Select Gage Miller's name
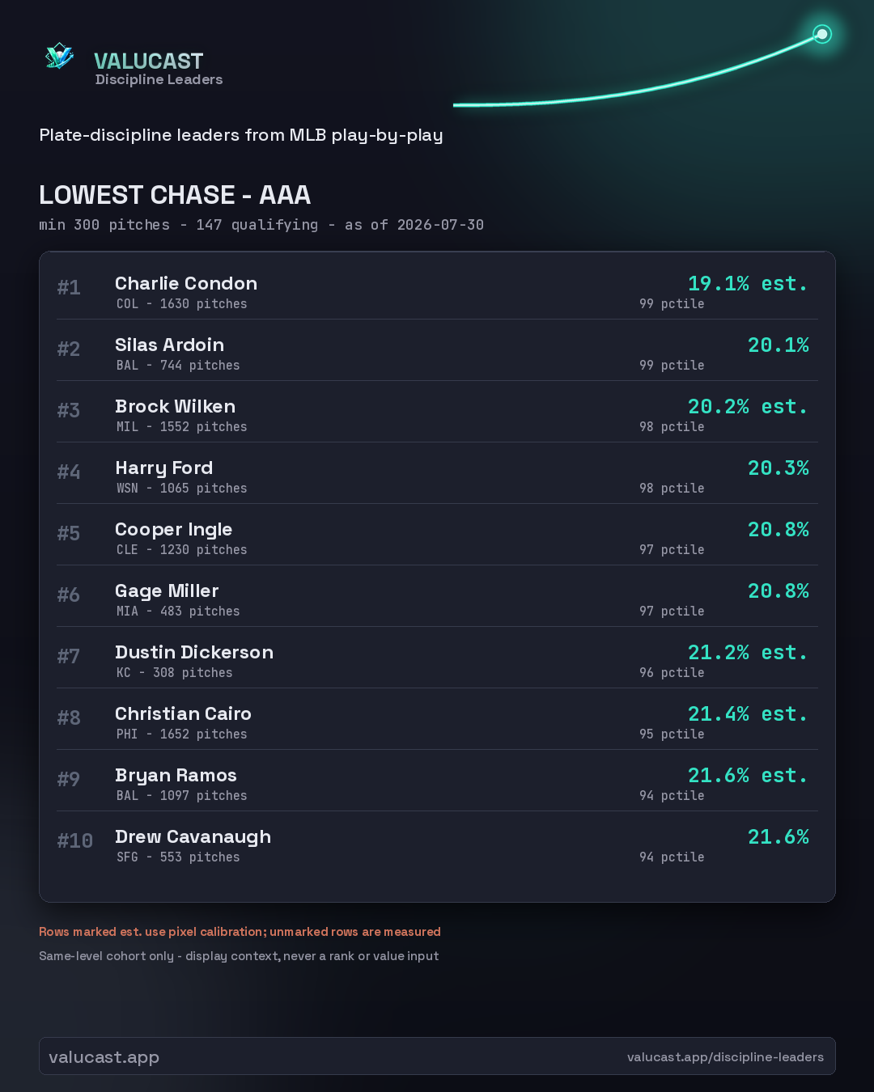The image size is (874, 1092). coord(167,591)
